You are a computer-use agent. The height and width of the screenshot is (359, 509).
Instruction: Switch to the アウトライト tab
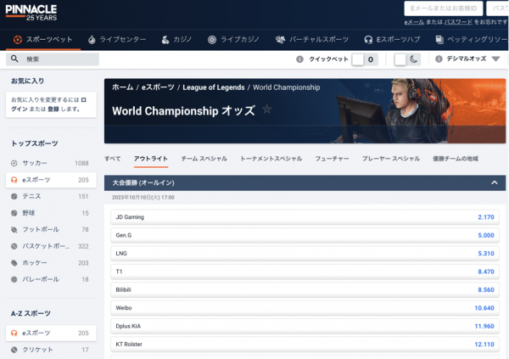coord(151,159)
